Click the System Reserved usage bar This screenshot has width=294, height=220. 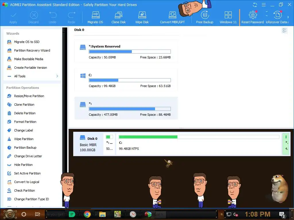click(x=130, y=52)
